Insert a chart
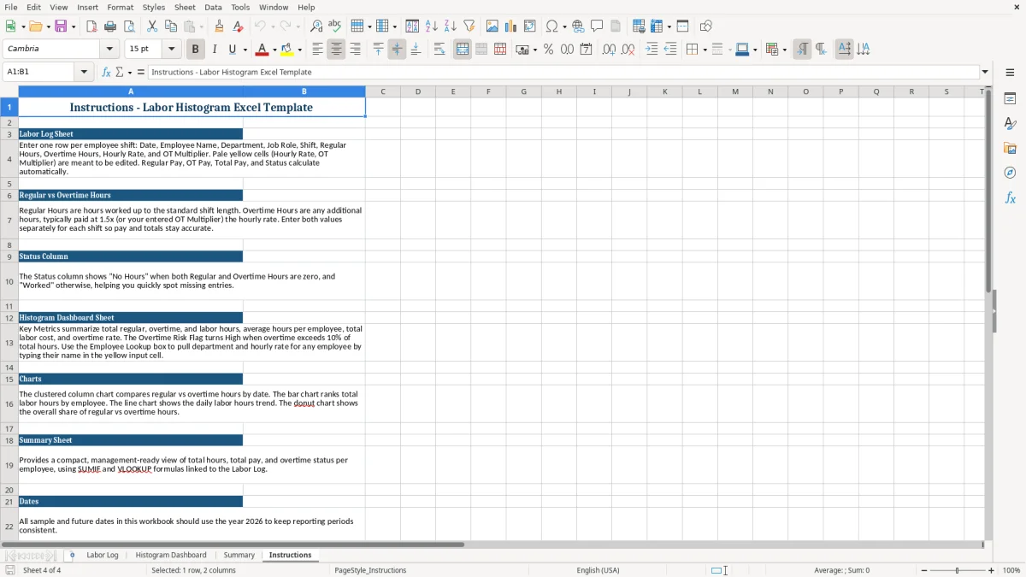The image size is (1026, 577). pyautogui.click(x=511, y=26)
